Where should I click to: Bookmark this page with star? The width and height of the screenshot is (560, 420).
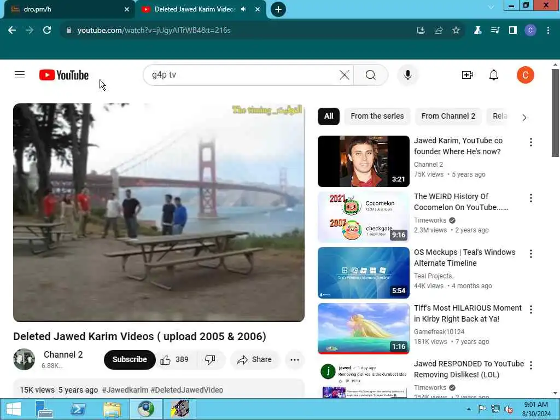456,31
